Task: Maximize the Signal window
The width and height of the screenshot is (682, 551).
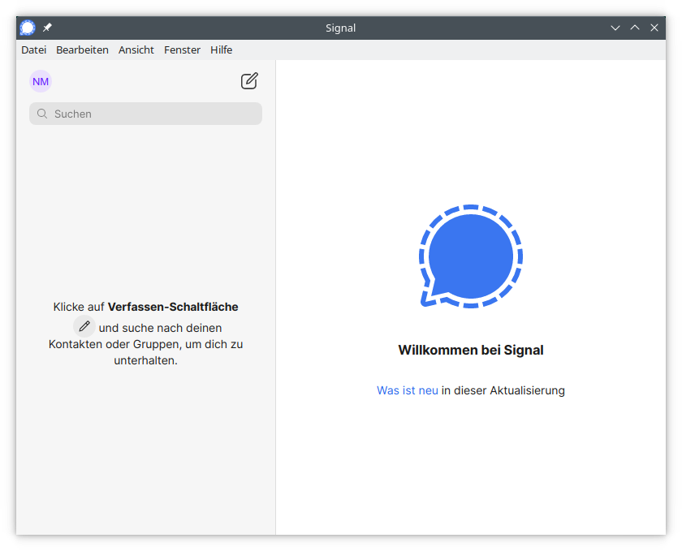Action: pyautogui.click(x=635, y=28)
